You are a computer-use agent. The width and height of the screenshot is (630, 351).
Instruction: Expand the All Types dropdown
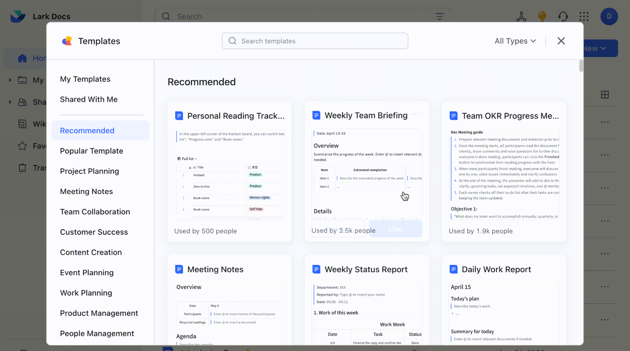tap(515, 41)
